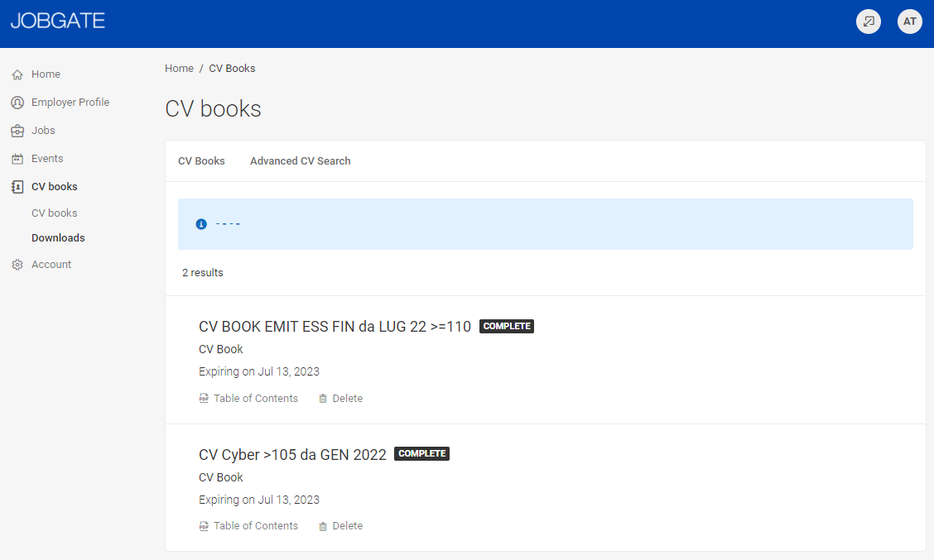The width and height of the screenshot is (934, 560).
Task: Click Home in the breadcrumb
Action: (180, 69)
